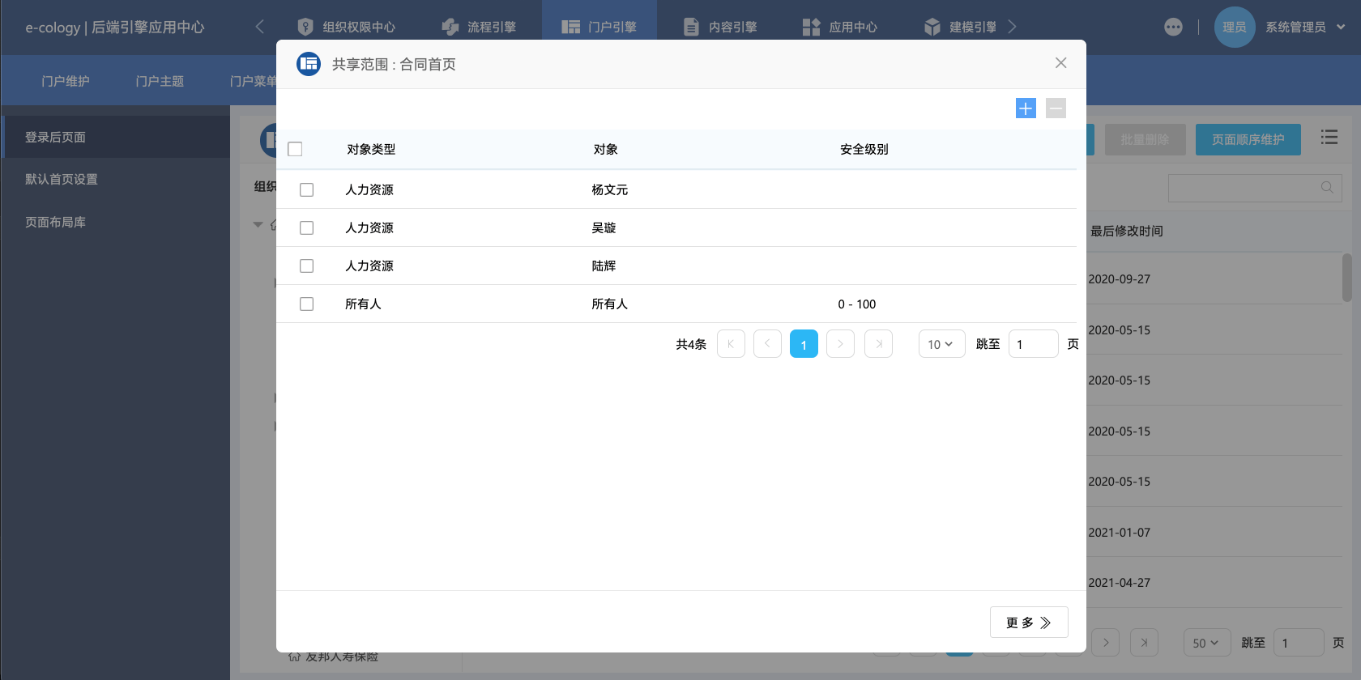Click the background jump-to page input

click(x=1299, y=643)
